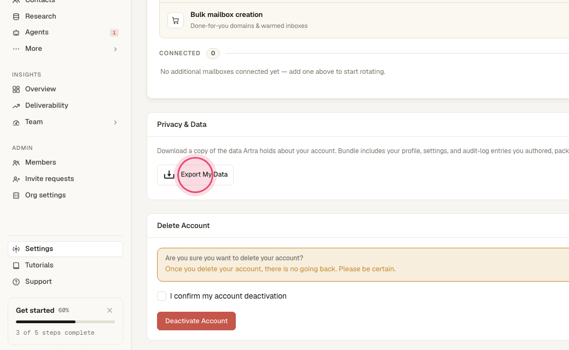Click the ADMIN section label
569x350 pixels.
[22, 148]
